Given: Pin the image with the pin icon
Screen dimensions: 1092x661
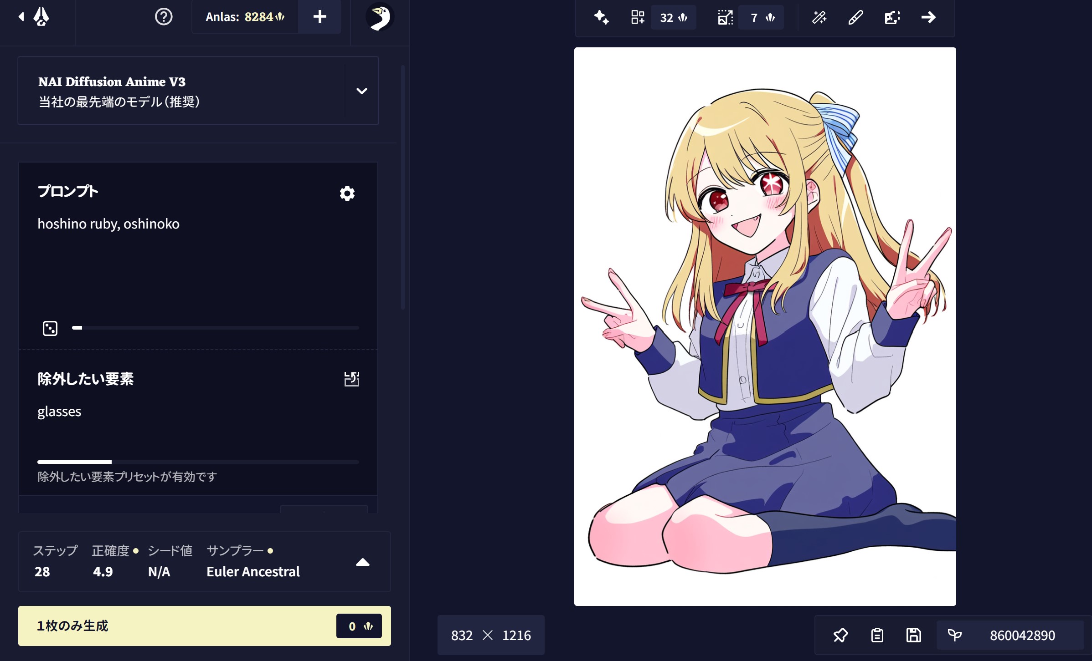Looking at the screenshot, I should tap(840, 635).
